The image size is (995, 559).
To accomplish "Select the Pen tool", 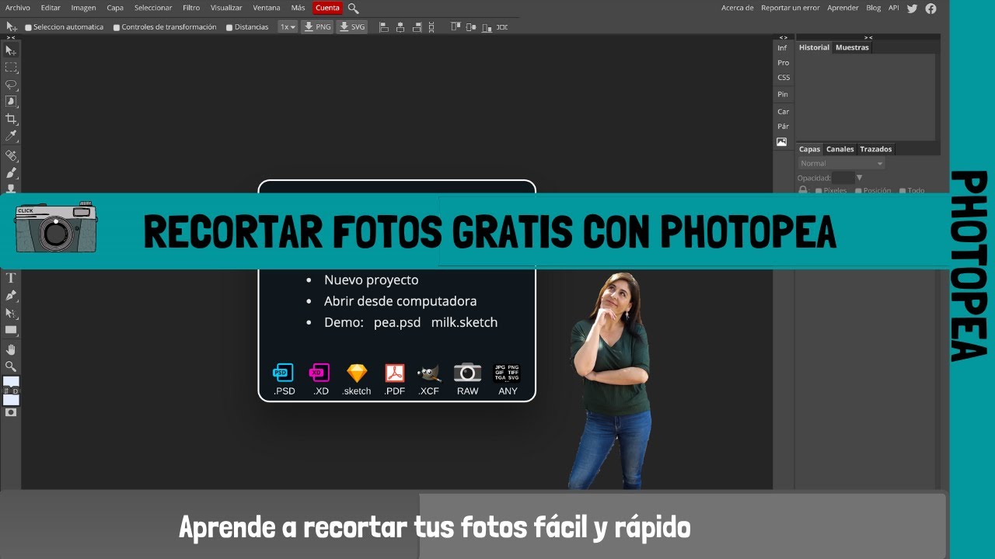I will (x=11, y=296).
